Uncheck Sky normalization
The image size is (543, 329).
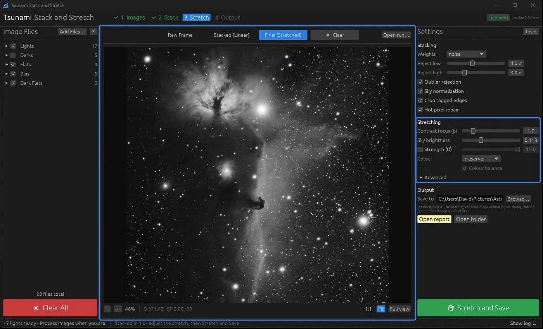(x=420, y=91)
